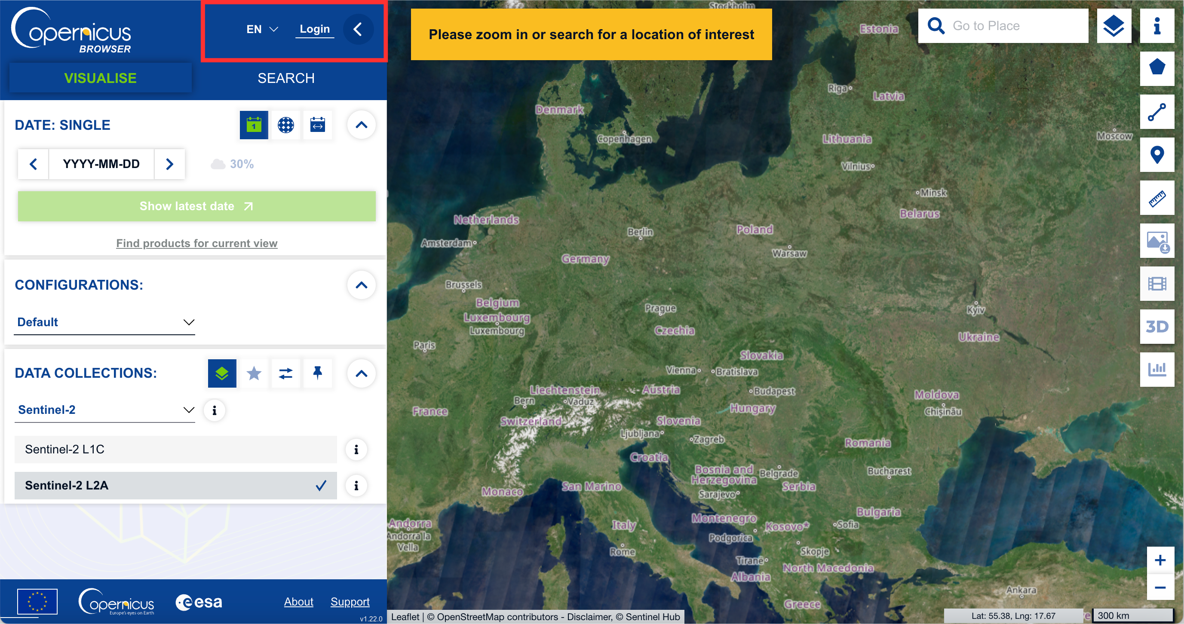Open the image download tool
This screenshot has height=624, width=1184.
tap(1156, 241)
